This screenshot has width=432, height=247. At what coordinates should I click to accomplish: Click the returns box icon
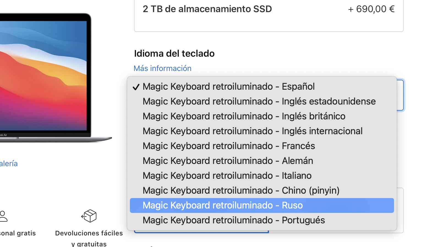point(89,216)
